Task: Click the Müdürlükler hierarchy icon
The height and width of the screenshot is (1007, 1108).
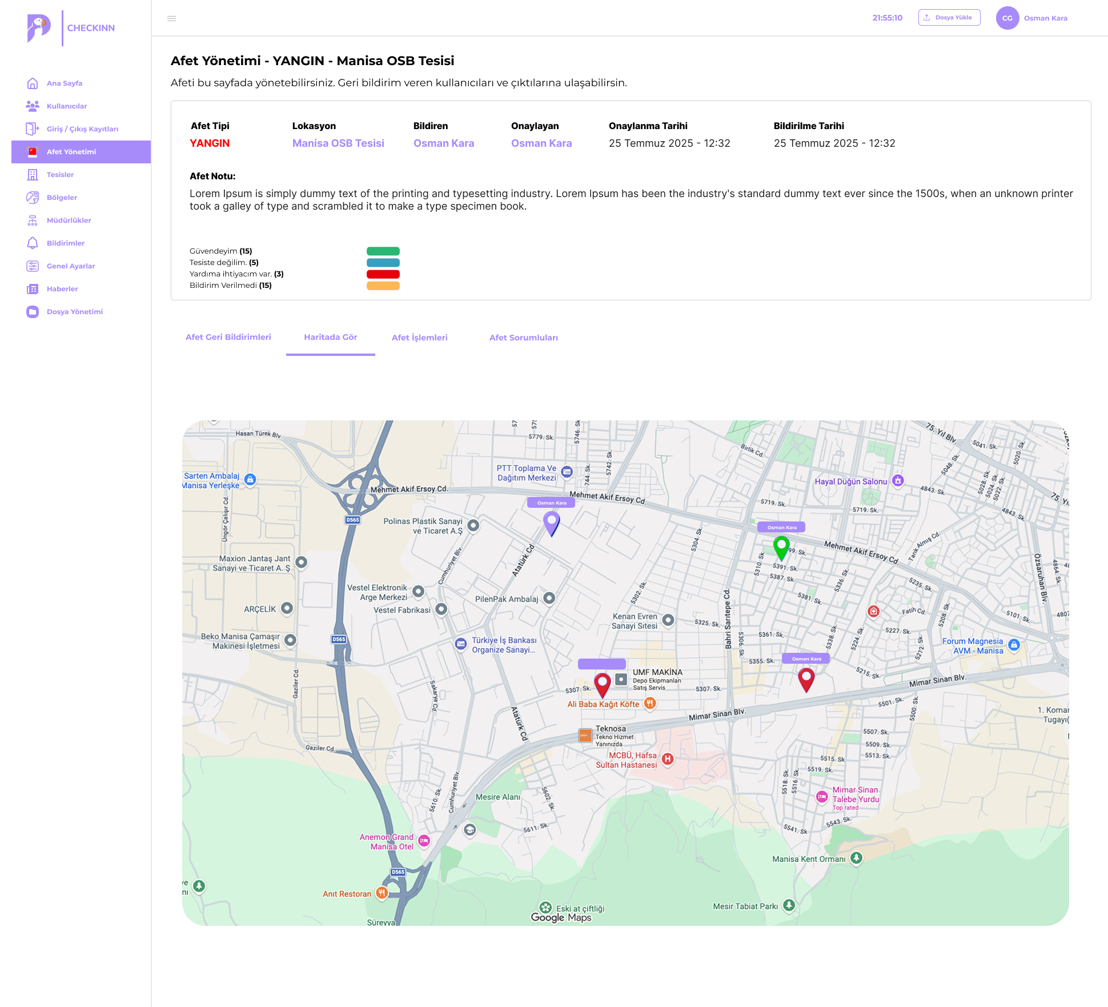Action: [x=33, y=220]
